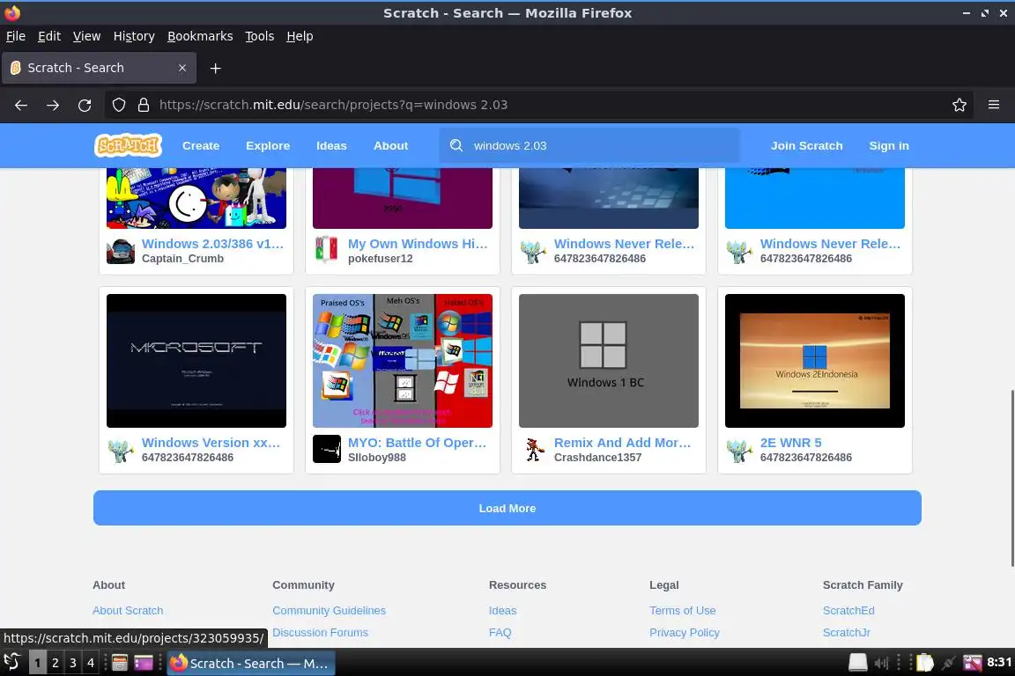Go back using the browser back arrow
Image resolution: width=1015 pixels, height=676 pixels.
pos(21,105)
